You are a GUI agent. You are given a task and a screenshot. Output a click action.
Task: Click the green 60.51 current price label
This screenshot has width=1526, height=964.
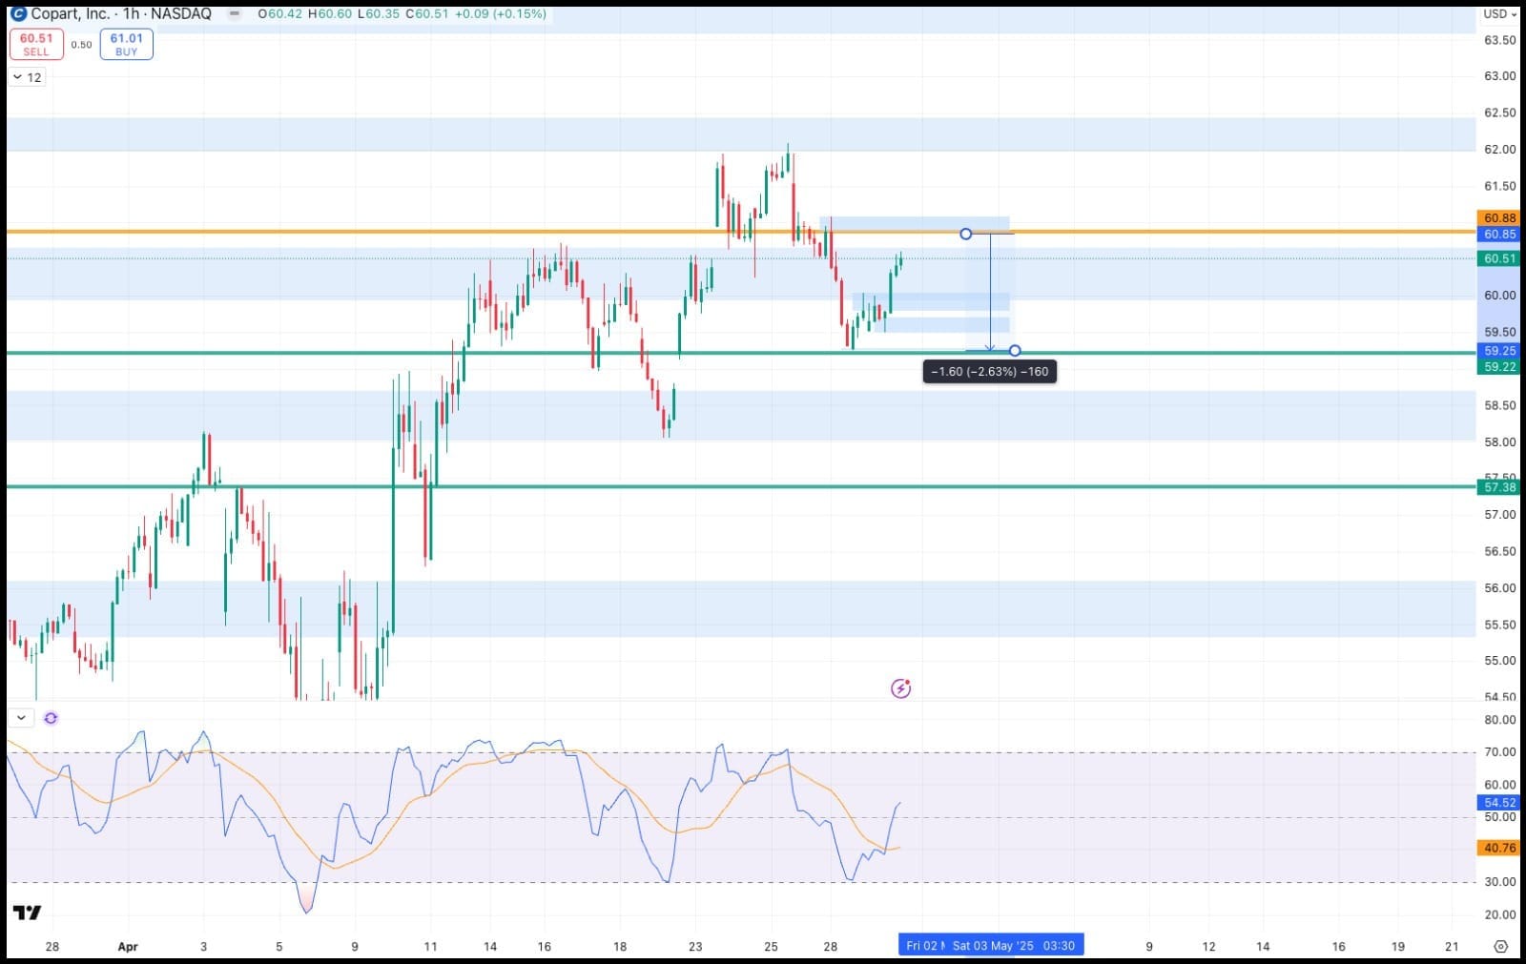[1499, 258]
